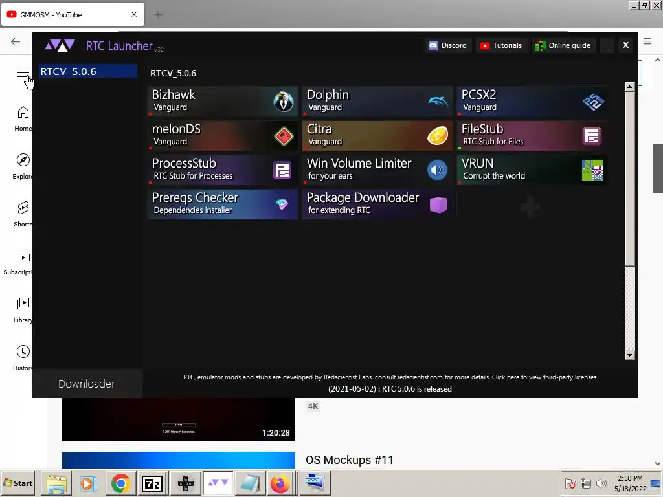The image size is (663, 497).
Task: Launch melonDS Vanguard tile
Action: tap(223, 136)
